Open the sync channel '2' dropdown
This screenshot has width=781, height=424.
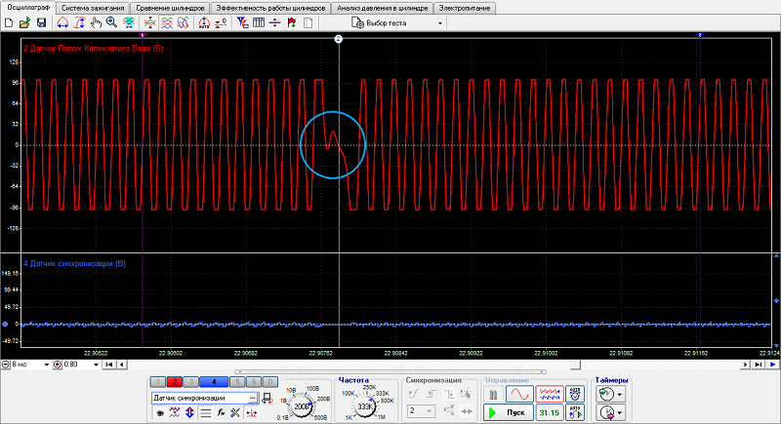click(421, 410)
